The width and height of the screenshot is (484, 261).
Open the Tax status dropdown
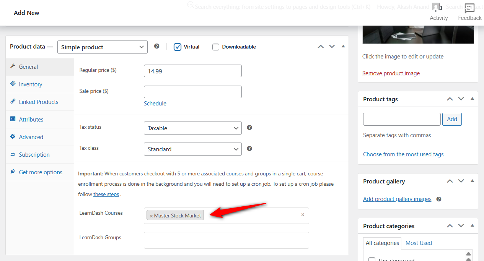point(192,128)
